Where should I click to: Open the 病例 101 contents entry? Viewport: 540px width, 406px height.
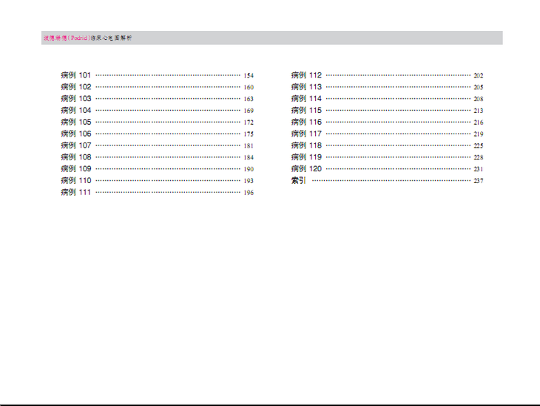(75, 75)
